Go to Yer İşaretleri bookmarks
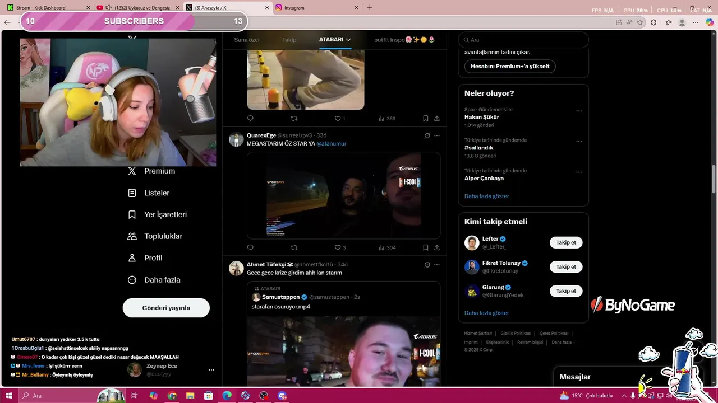 (158, 215)
